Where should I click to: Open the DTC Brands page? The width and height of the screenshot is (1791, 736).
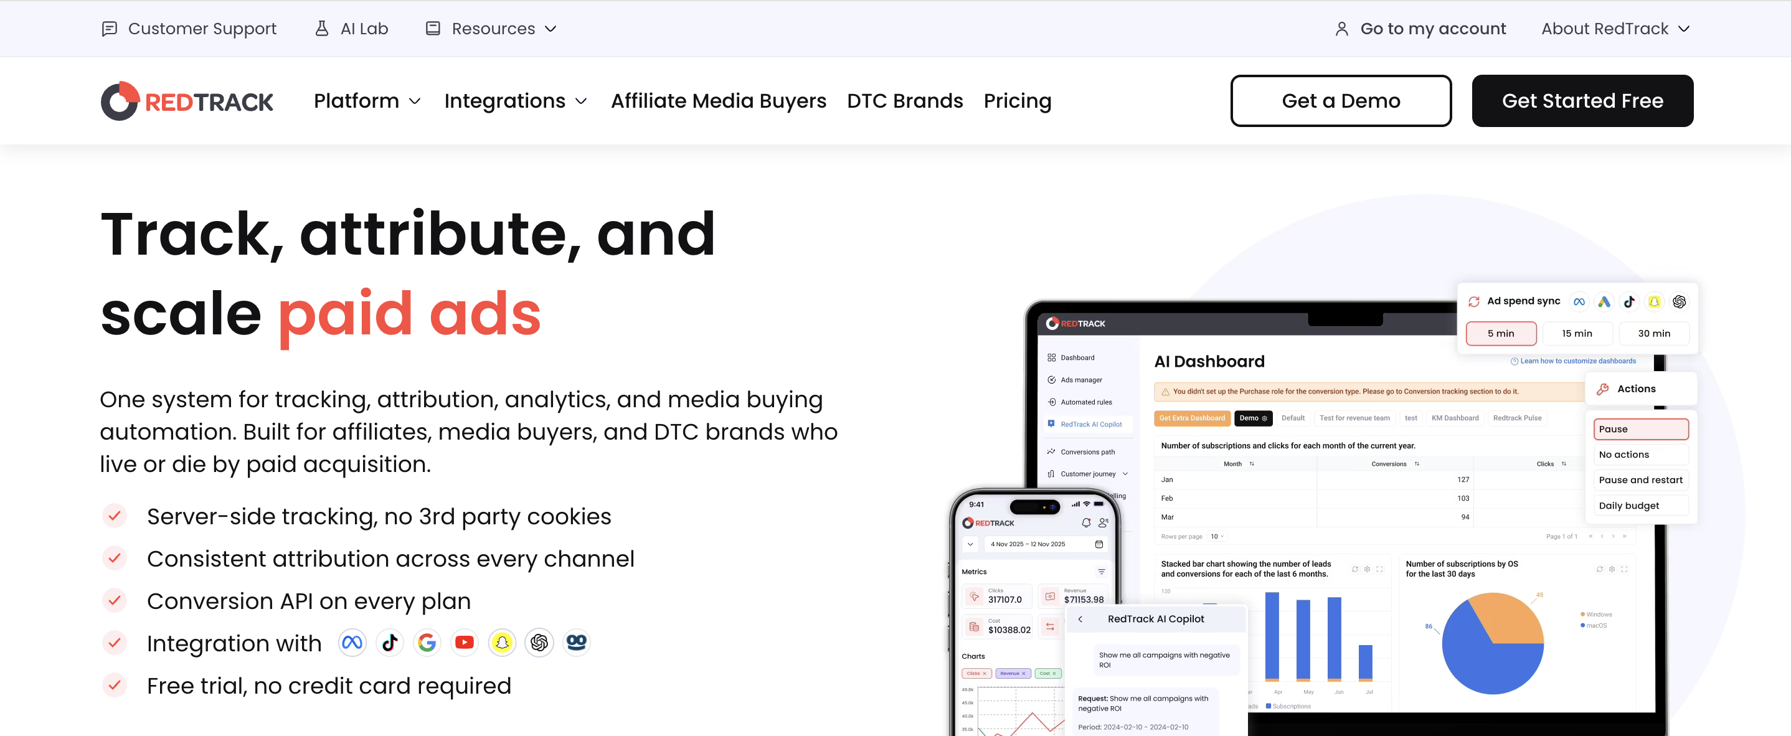click(905, 101)
